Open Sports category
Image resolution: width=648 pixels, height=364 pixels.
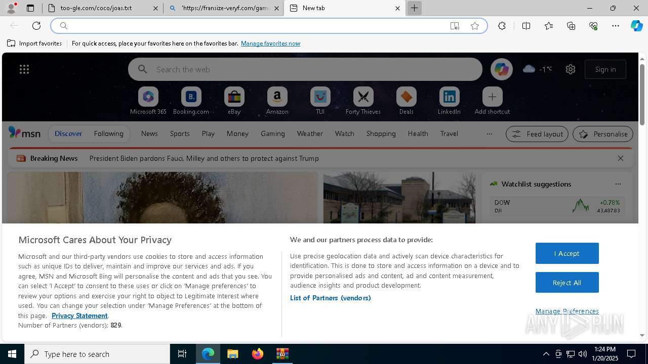coord(180,133)
